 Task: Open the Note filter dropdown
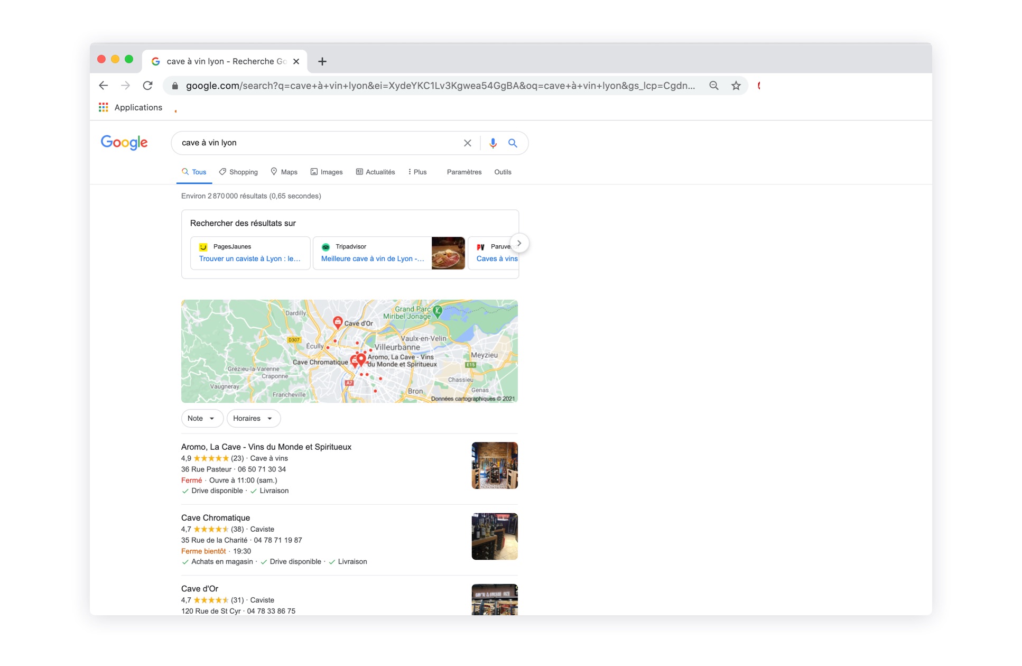pyautogui.click(x=202, y=418)
